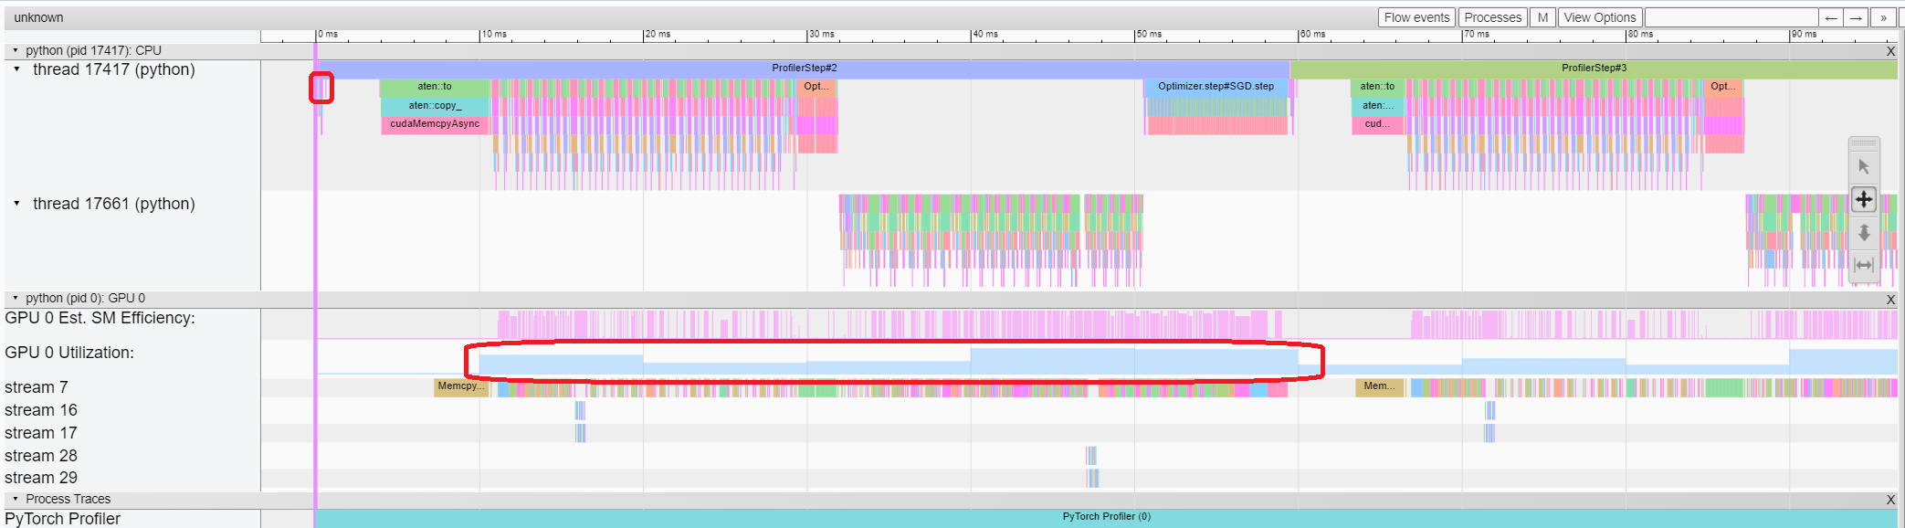Image resolution: width=1905 pixels, height=528 pixels.
Task: Go to previous search result using left arrow
Action: [1831, 17]
